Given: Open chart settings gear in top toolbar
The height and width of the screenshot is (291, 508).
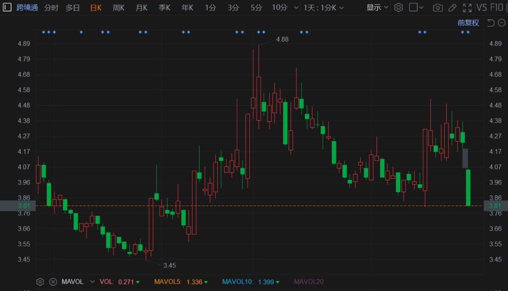Looking at the screenshot, I should click(399, 7).
